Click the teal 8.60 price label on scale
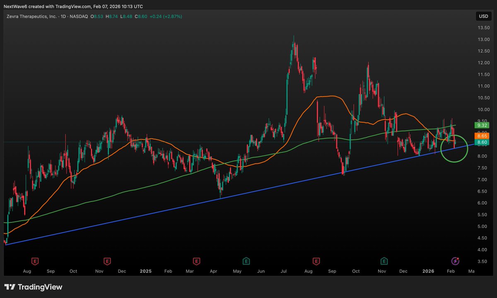Viewport: 497px width, 298px height. (482, 142)
